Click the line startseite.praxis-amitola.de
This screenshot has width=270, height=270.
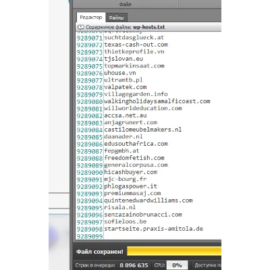[x=154, y=229]
